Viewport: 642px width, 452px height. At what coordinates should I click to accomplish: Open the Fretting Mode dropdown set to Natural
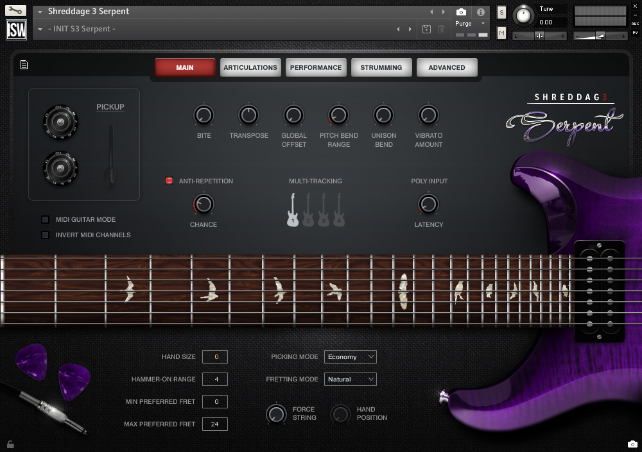pyautogui.click(x=350, y=379)
